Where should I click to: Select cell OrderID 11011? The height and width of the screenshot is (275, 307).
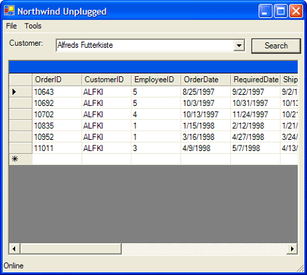point(57,148)
